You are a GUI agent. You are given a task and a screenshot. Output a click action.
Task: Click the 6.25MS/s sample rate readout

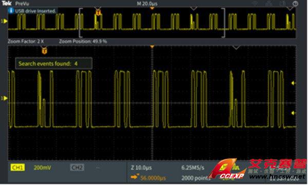pyautogui.click(x=192, y=168)
